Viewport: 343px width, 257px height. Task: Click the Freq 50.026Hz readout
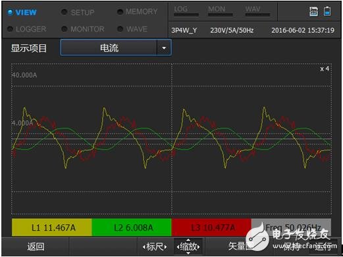pos(291,227)
